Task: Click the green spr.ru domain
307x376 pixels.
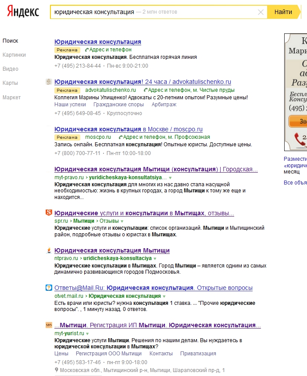Action: pyautogui.click(x=61, y=221)
